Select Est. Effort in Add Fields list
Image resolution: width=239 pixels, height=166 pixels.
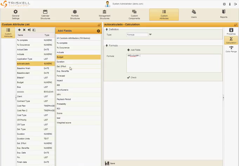(x=78, y=66)
